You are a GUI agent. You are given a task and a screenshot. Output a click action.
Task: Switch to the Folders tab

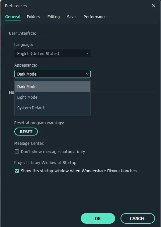click(x=33, y=17)
